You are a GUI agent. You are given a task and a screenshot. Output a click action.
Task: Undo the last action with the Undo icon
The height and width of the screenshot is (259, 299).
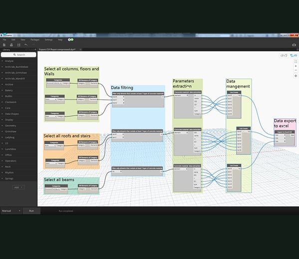(26, 45)
